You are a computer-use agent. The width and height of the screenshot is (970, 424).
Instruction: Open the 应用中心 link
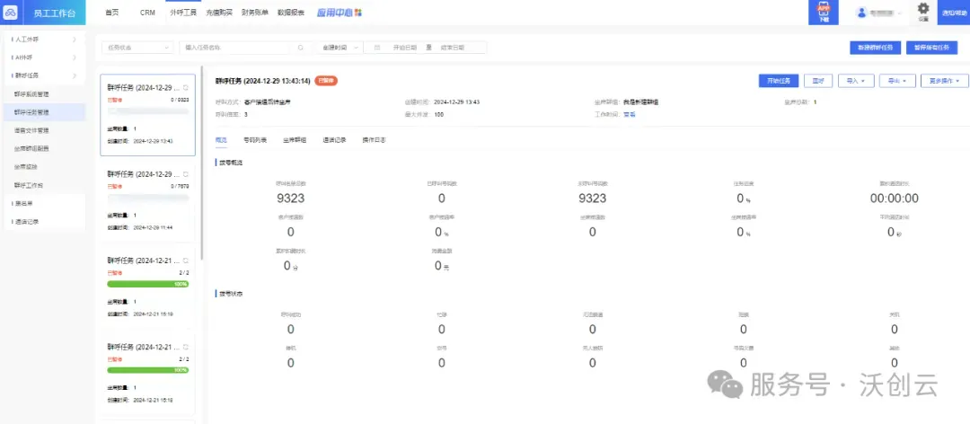coord(335,13)
